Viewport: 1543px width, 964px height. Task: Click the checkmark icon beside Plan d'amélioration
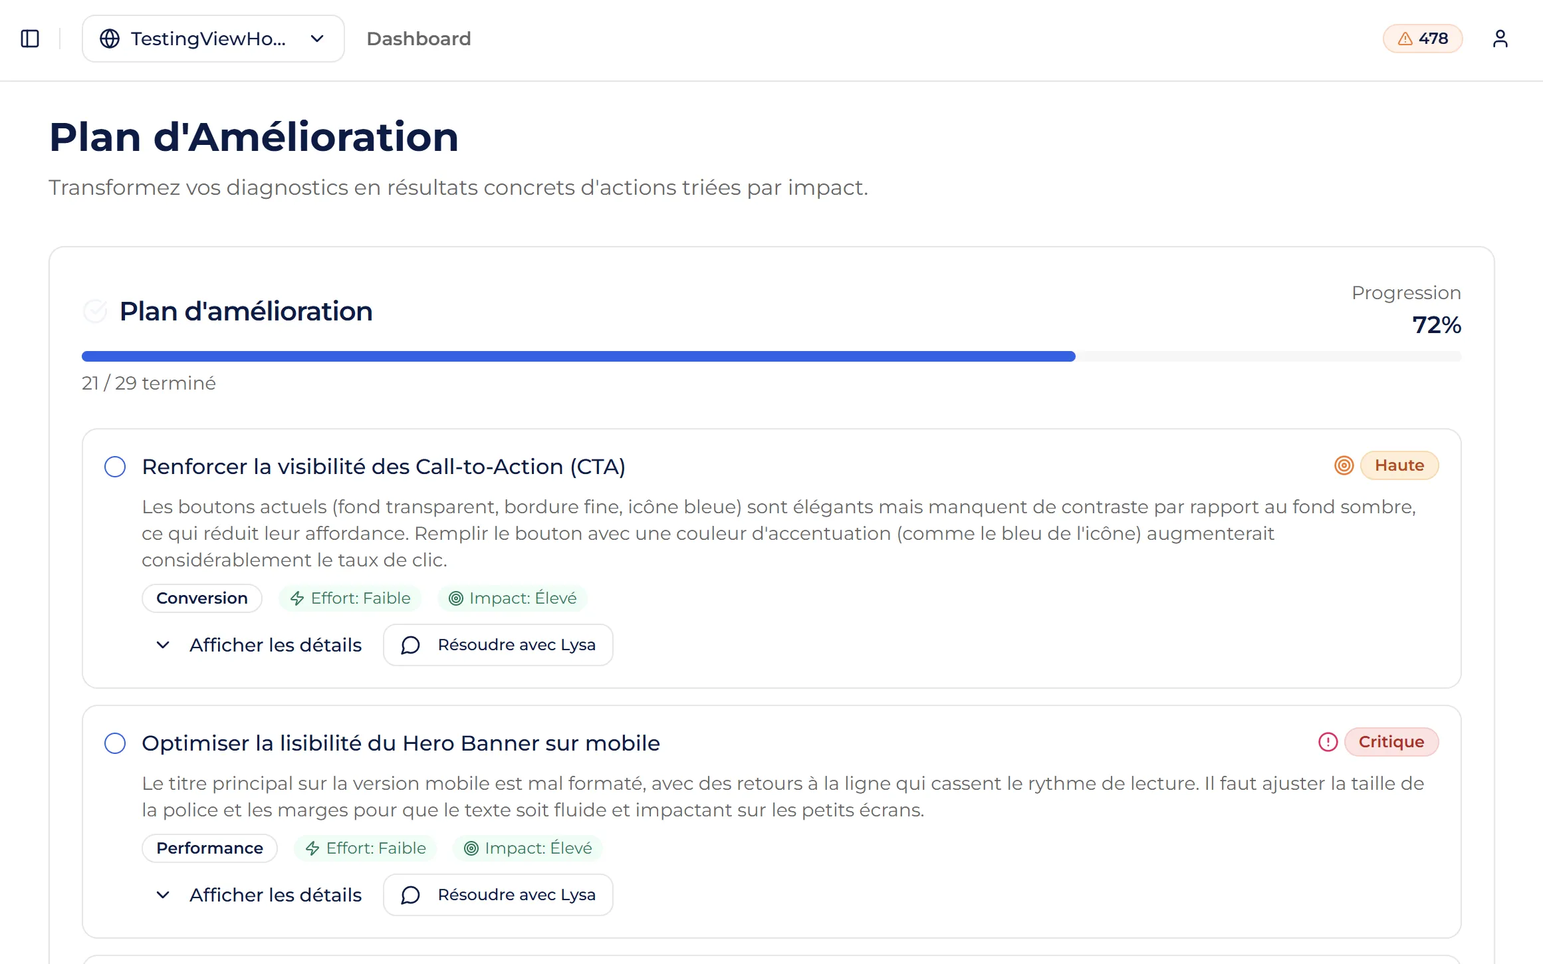click(x=95, y=310)
